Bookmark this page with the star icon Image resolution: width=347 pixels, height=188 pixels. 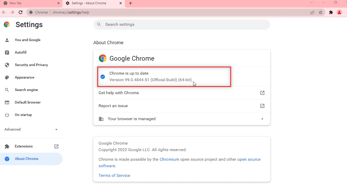[321, 12]
